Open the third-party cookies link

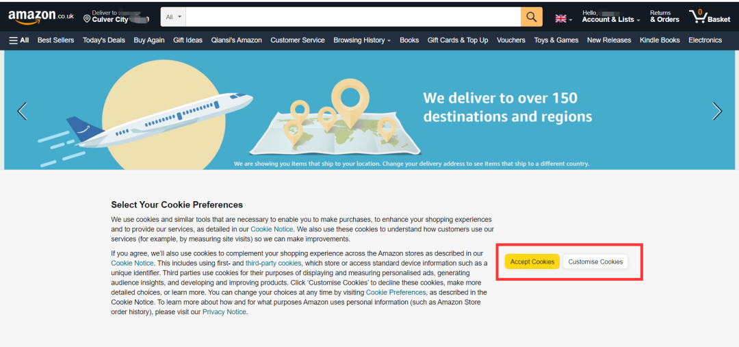click(x=273, y=263)
